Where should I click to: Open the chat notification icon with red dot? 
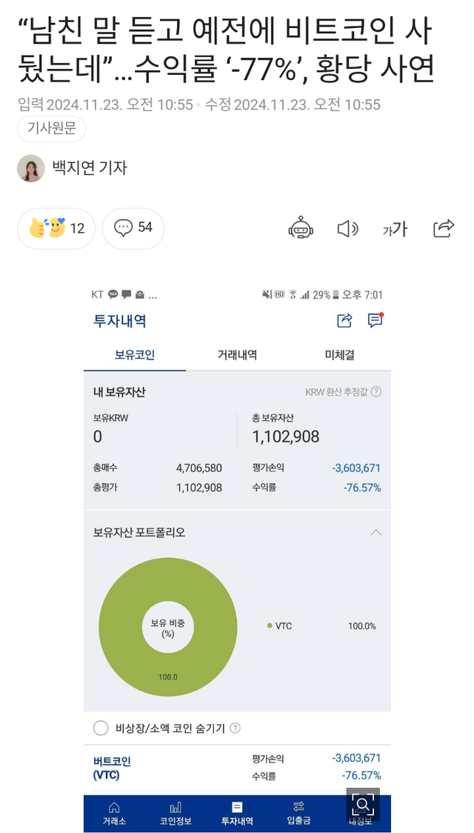(x=375, y=320)
